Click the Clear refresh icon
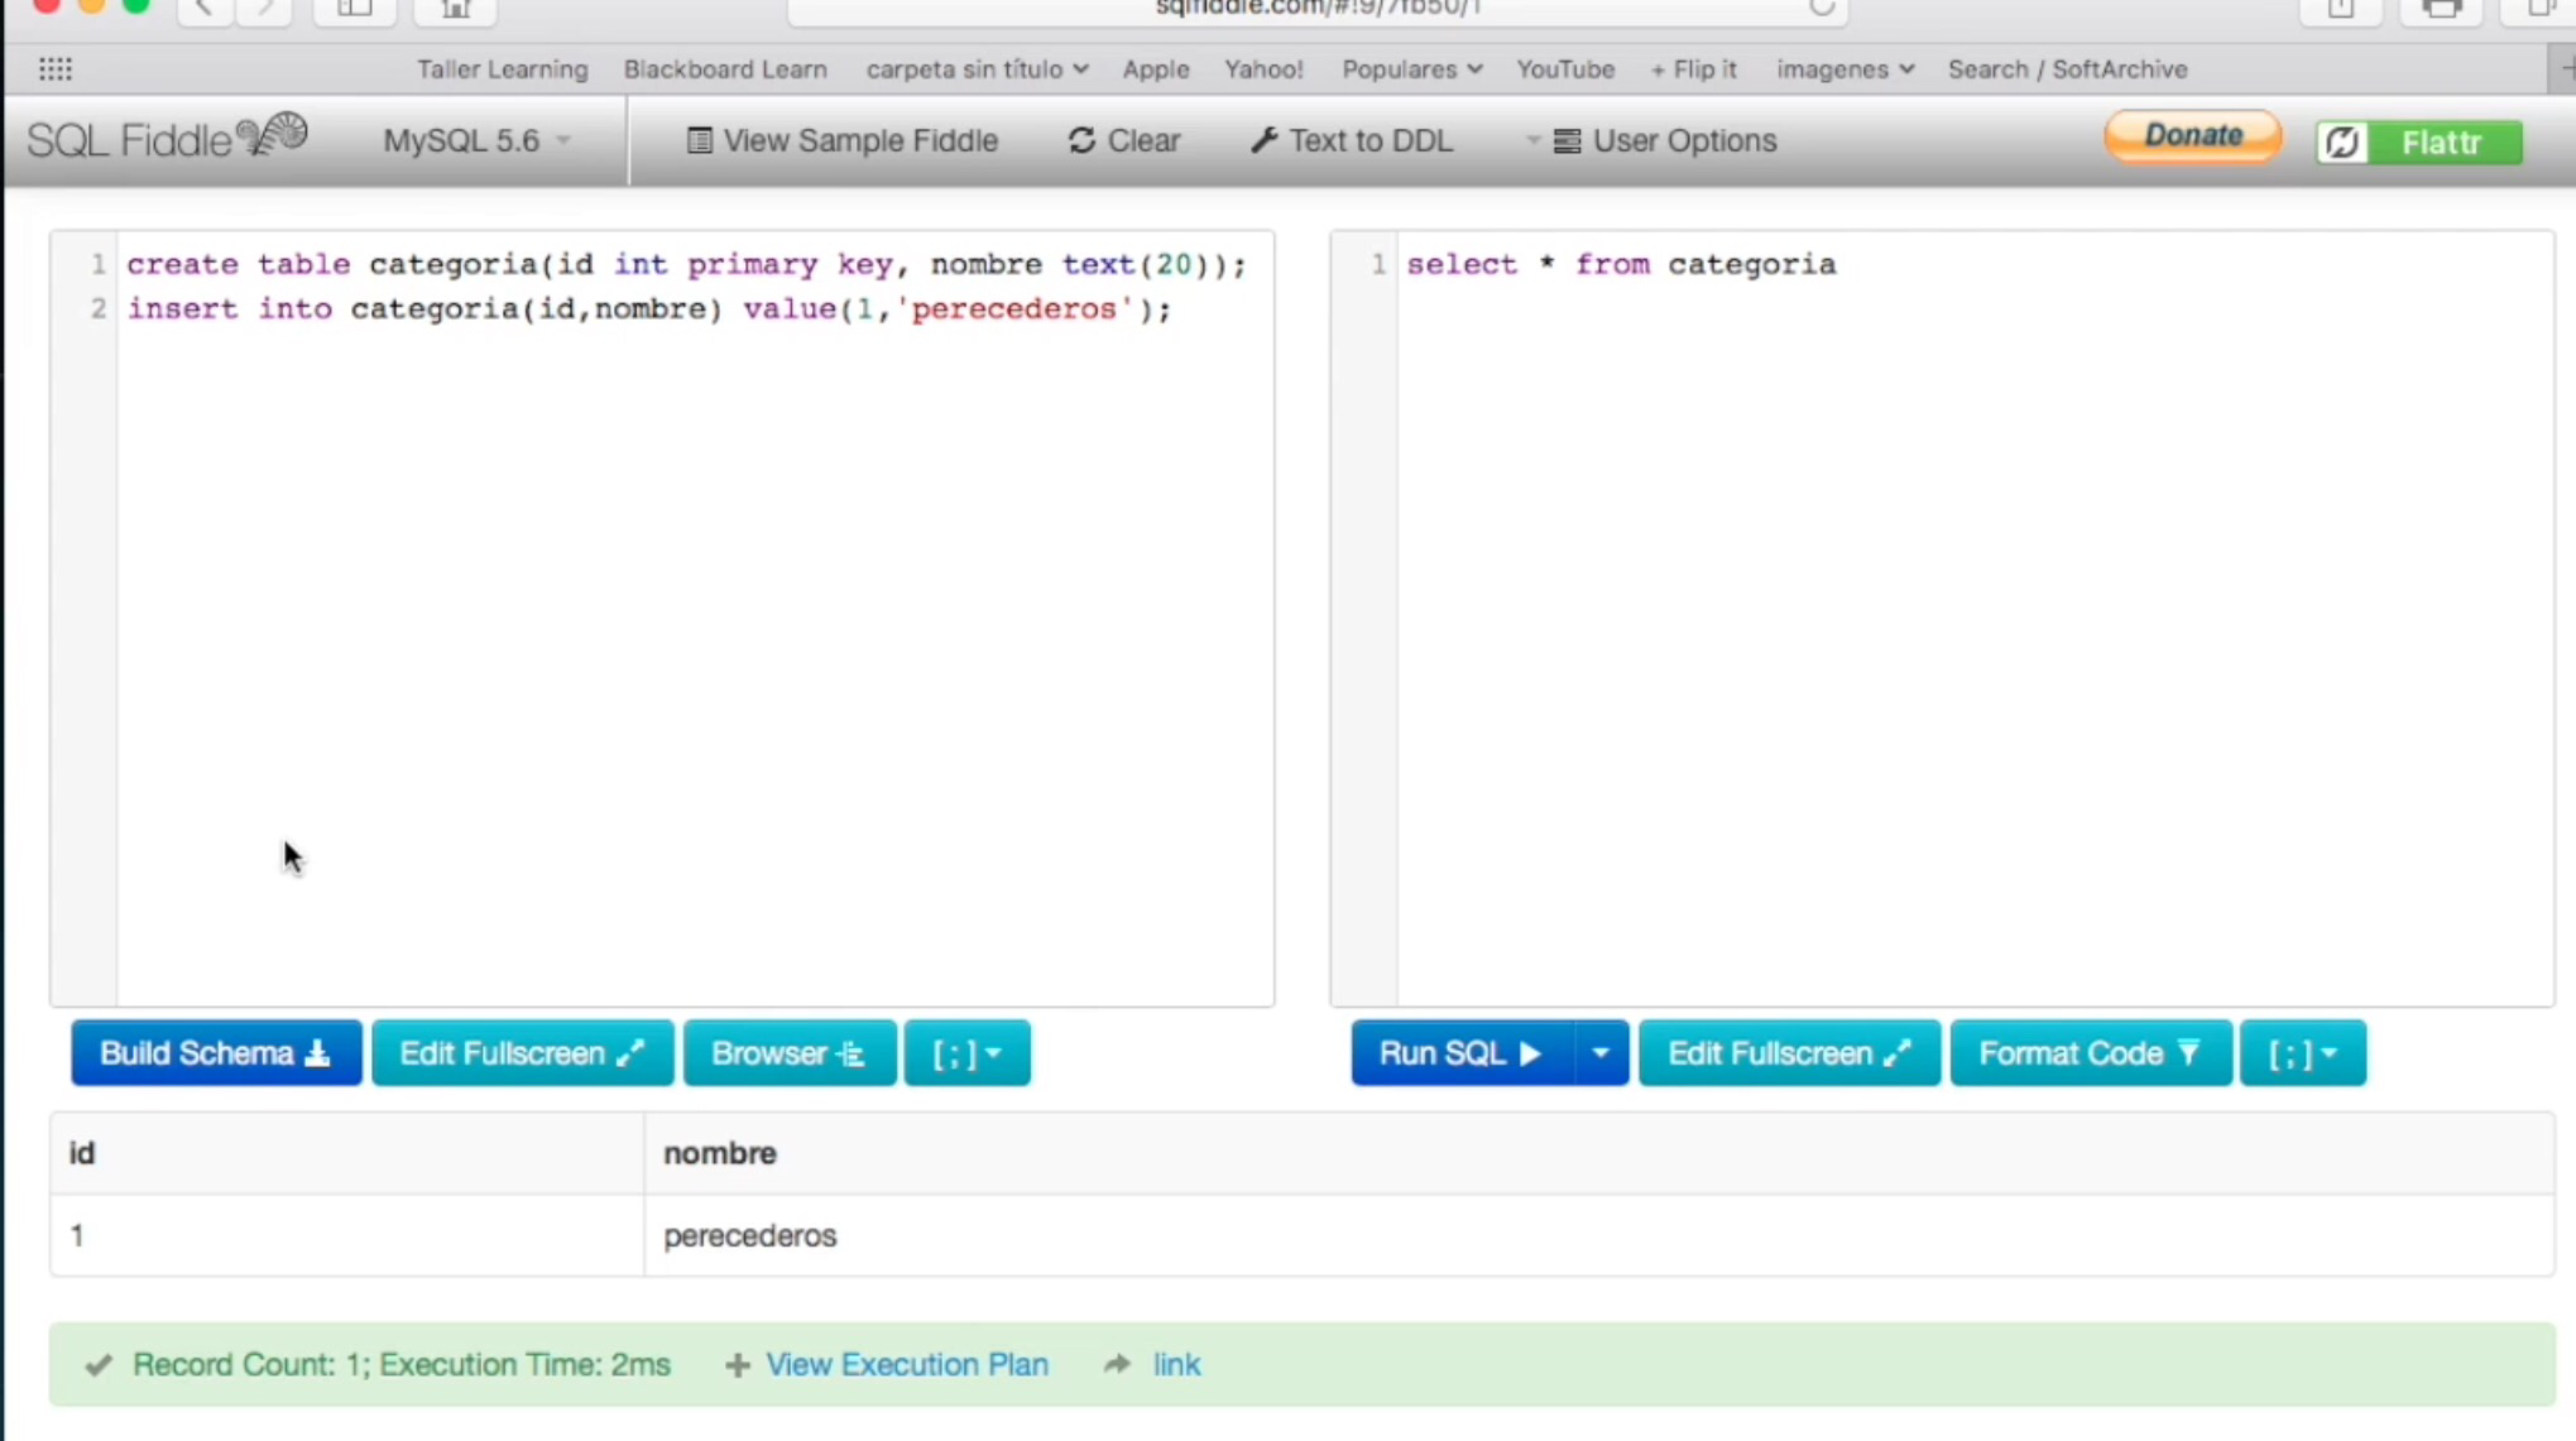The height and width of the screenshot is (1441, 2576). click(1081, 141)
